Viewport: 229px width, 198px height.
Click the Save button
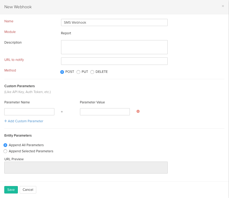(x=11, y=190)
